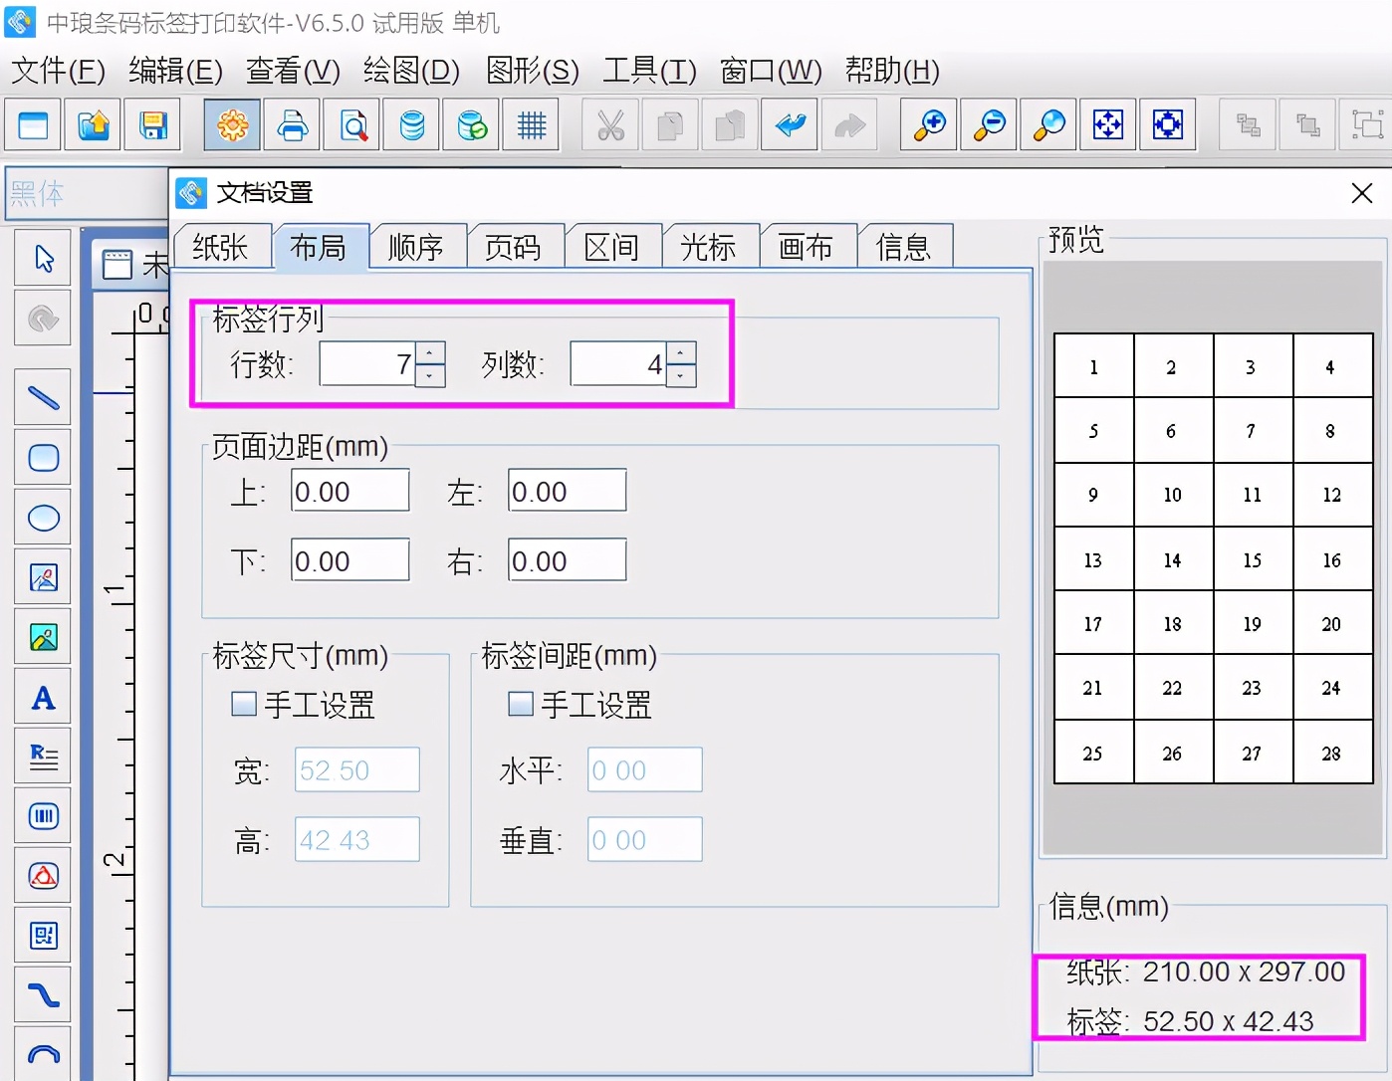Click the print icon in toolbar
This screenshot has height=1081, width=1392.
click(293, 125)
